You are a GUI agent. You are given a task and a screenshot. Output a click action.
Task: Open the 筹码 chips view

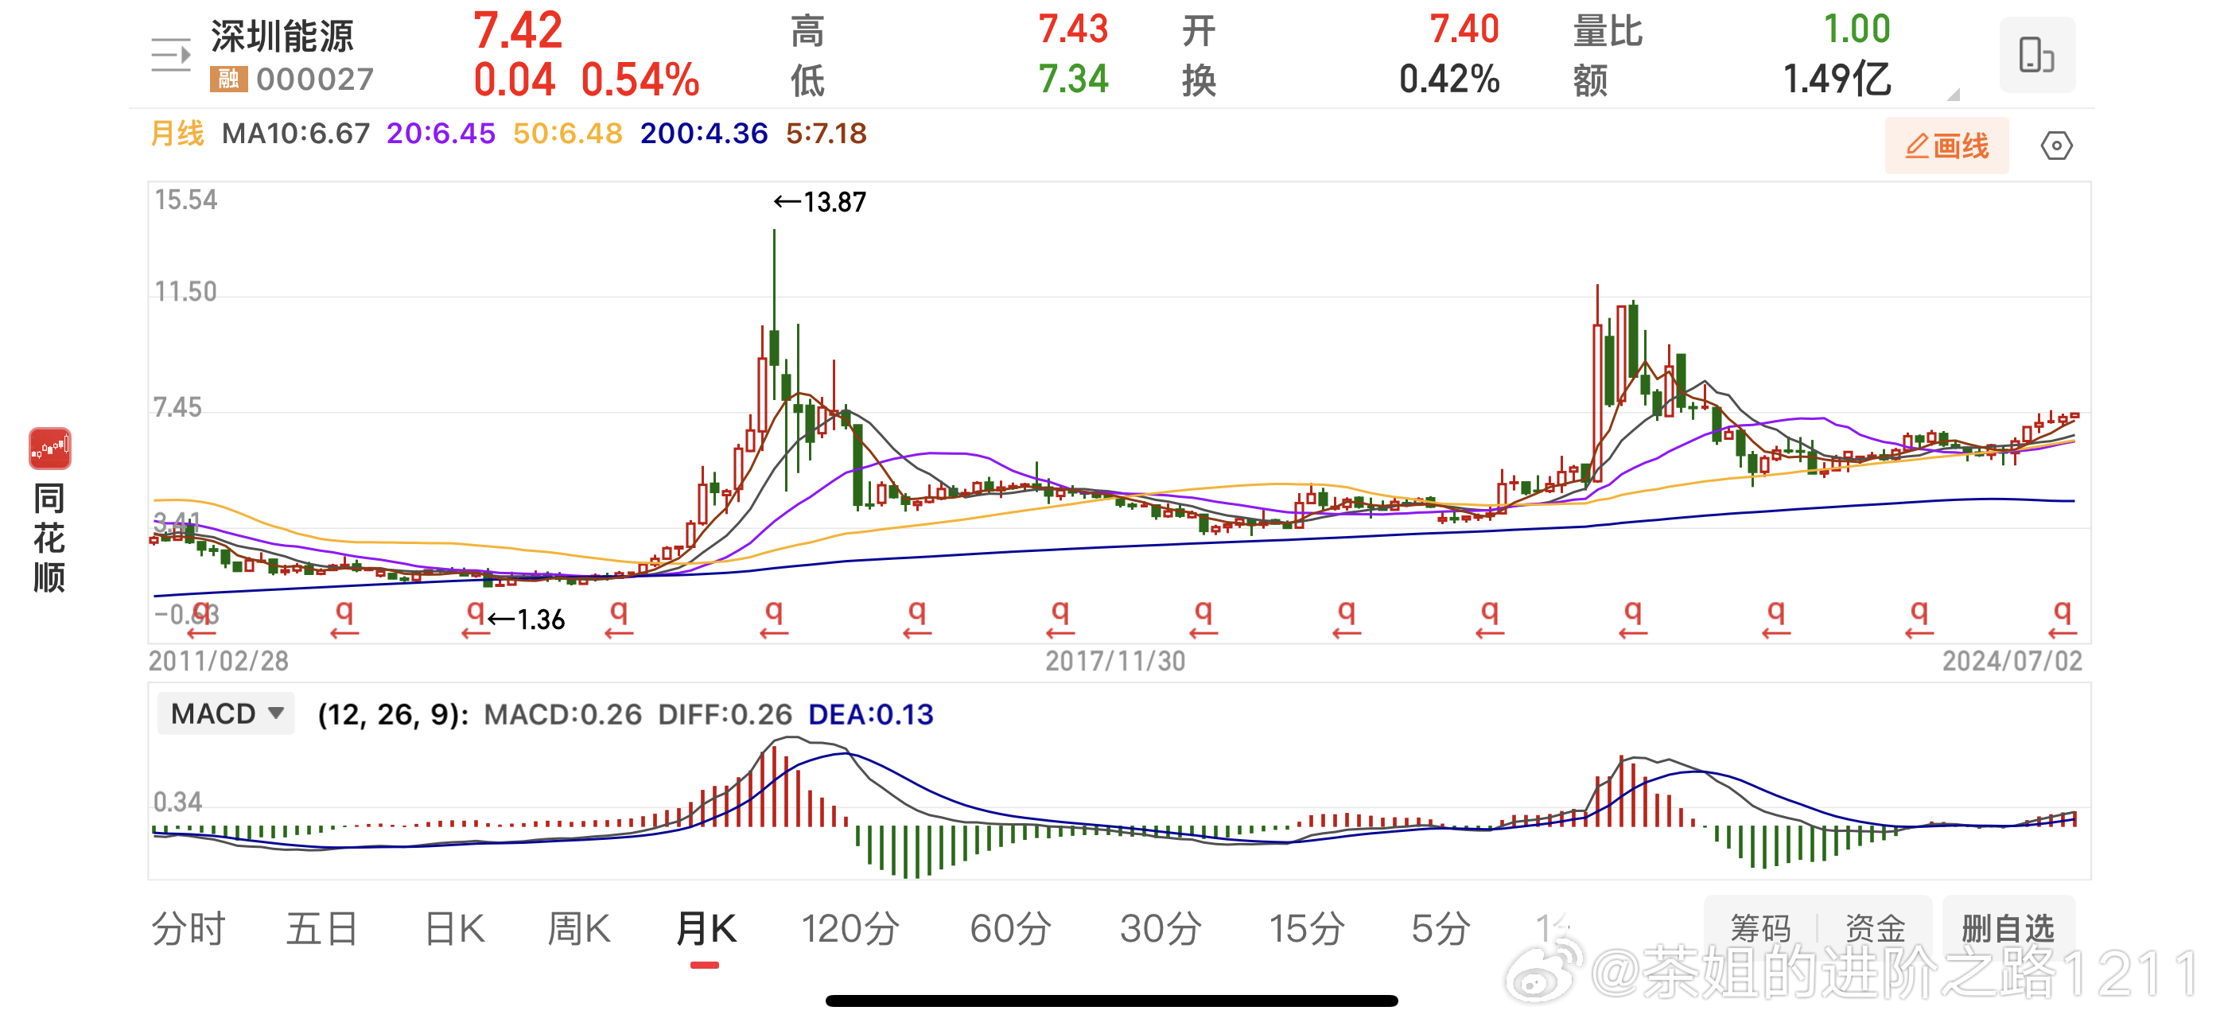tap(1760, 929)
